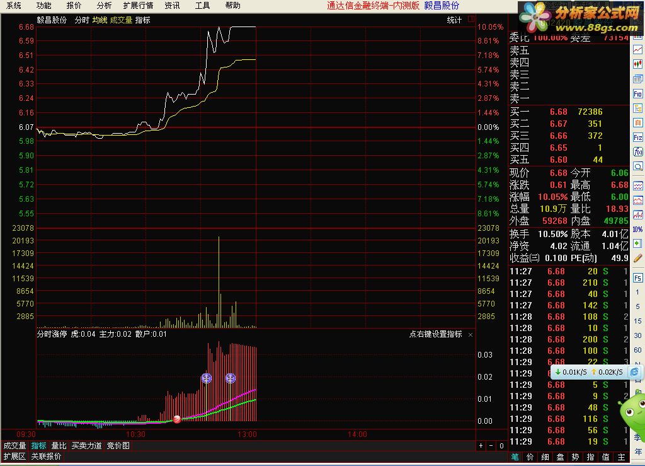Image resolution: width=645 pixels, height=466 pixels.
Task: Select the yearly 年 period button
Action: coord(637,451)
